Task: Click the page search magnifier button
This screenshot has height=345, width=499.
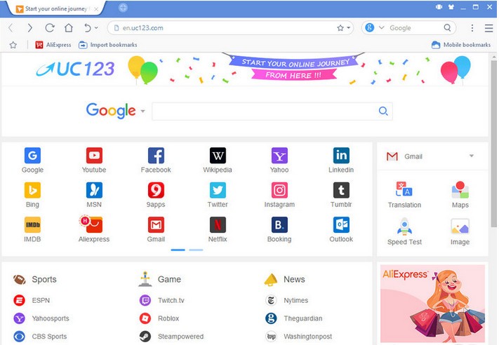Action: (x=383, y=111)
